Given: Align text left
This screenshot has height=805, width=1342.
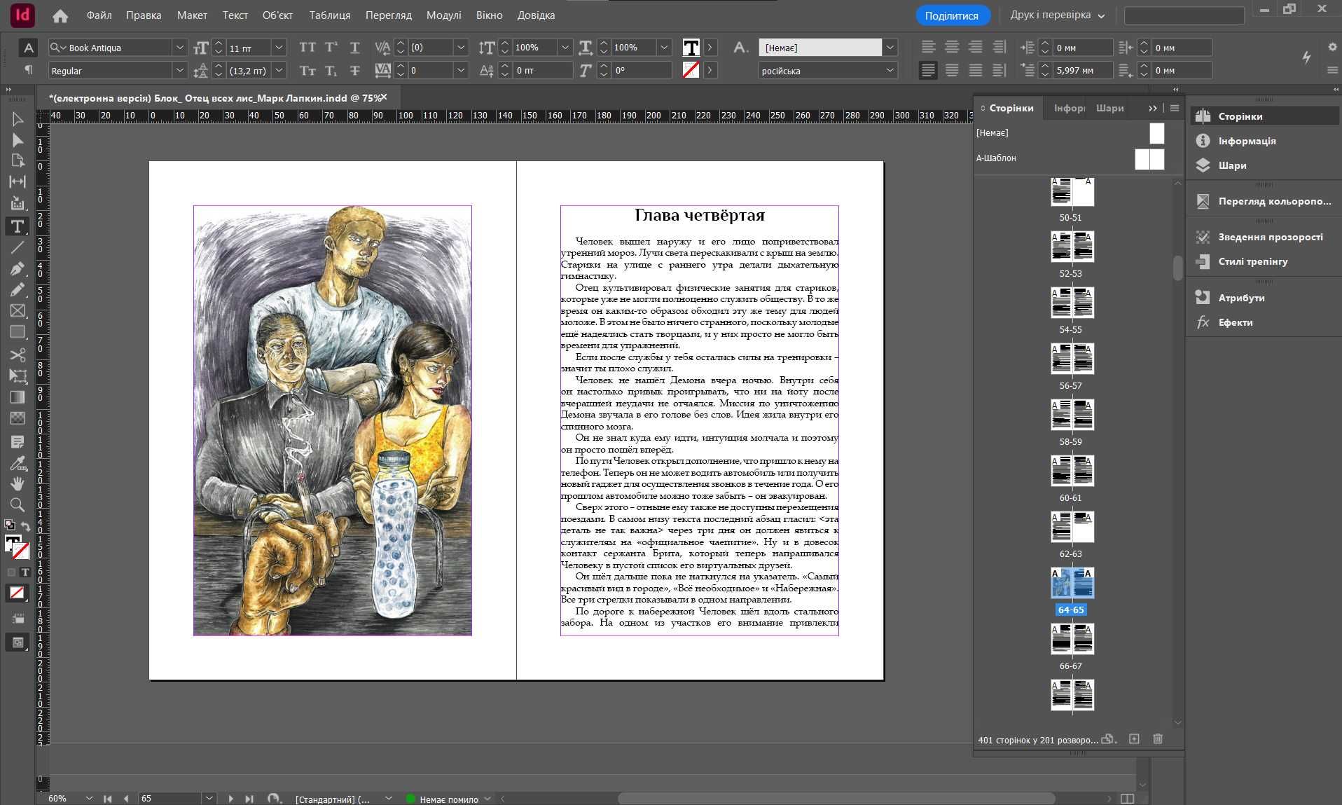Looking at the screenshot, I should pos(928,47).
